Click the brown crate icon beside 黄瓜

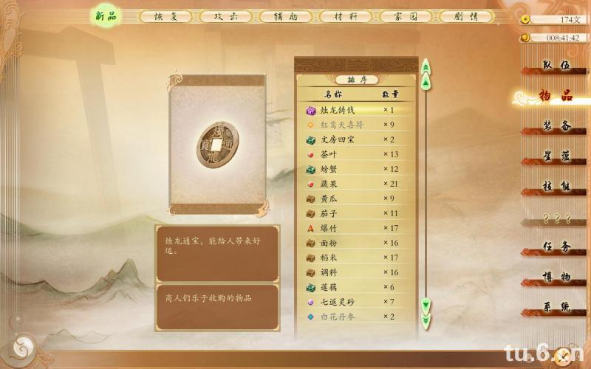pos(310,199)
